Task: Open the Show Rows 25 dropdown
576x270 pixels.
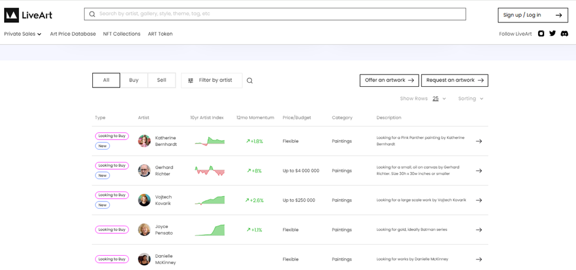Action: (439, 99)
